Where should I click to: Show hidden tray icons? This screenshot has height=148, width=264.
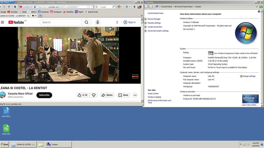click(241, 144)
